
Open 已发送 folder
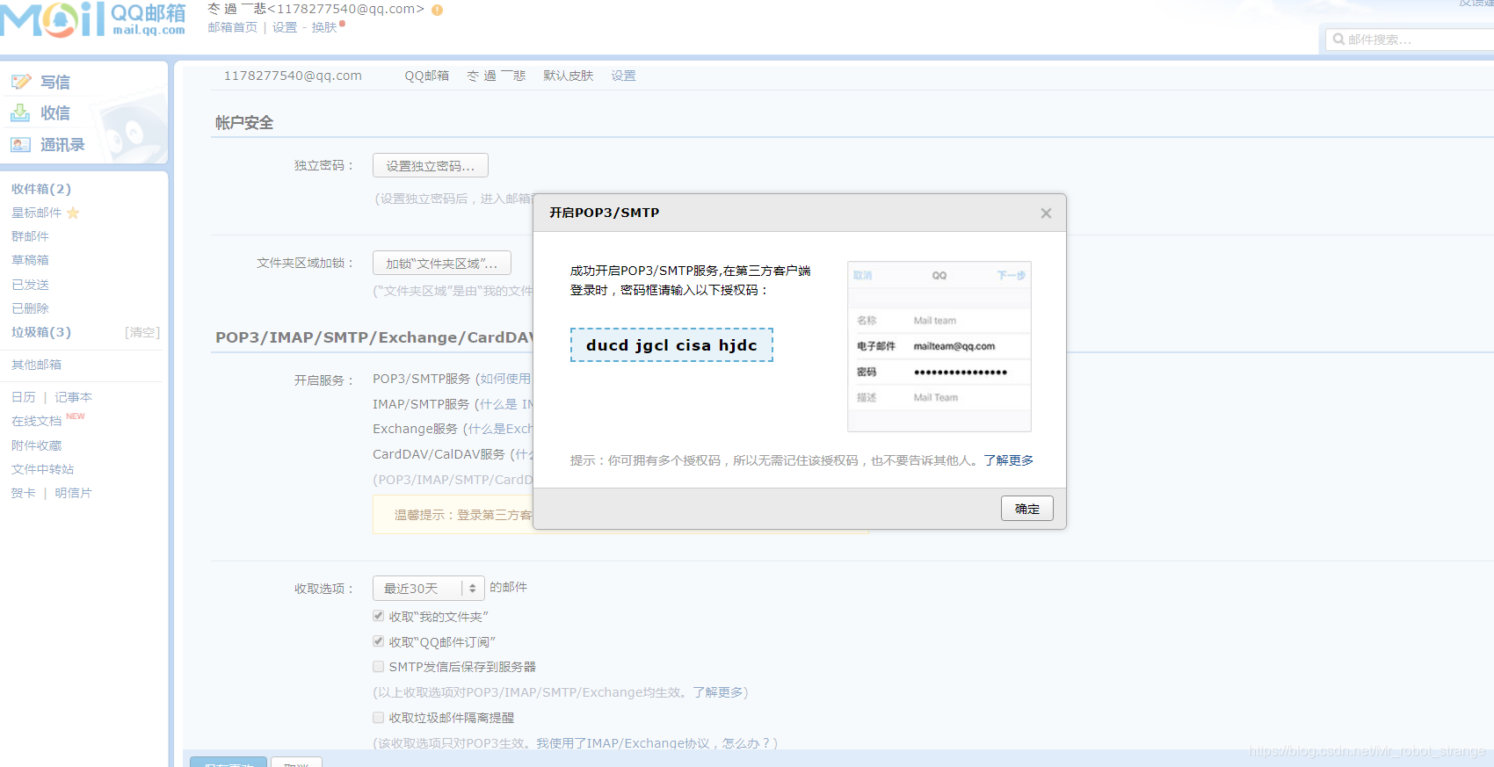(x=30, y=285)
